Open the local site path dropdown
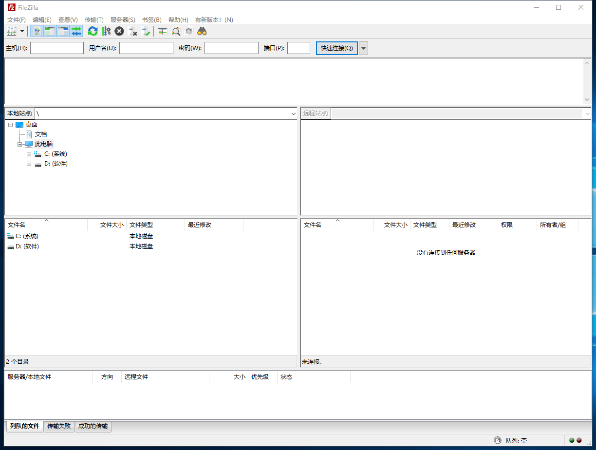 tap(293, 113)
